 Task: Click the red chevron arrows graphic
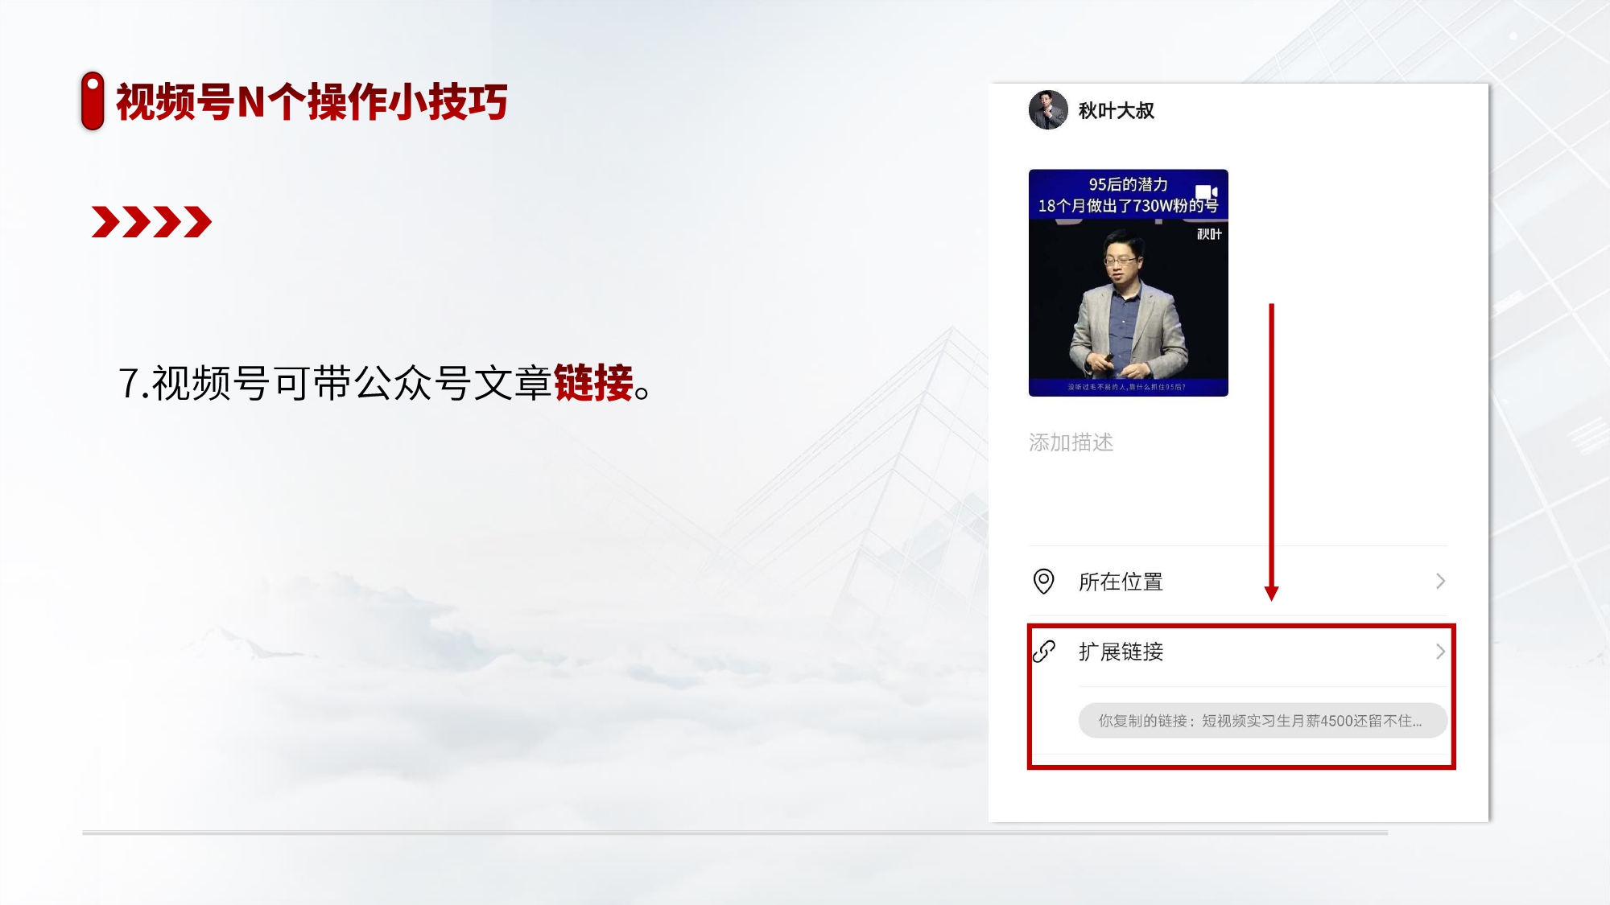151,222
